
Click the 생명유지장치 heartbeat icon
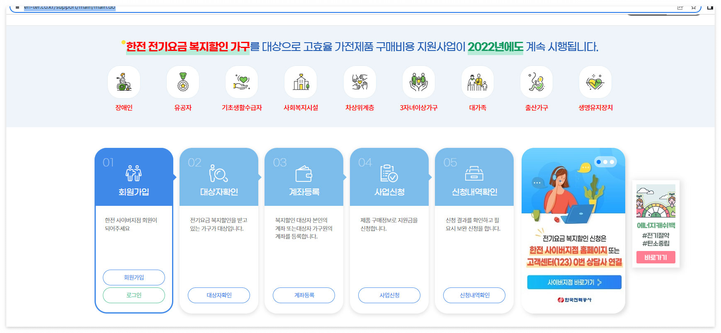coord(595,82)
